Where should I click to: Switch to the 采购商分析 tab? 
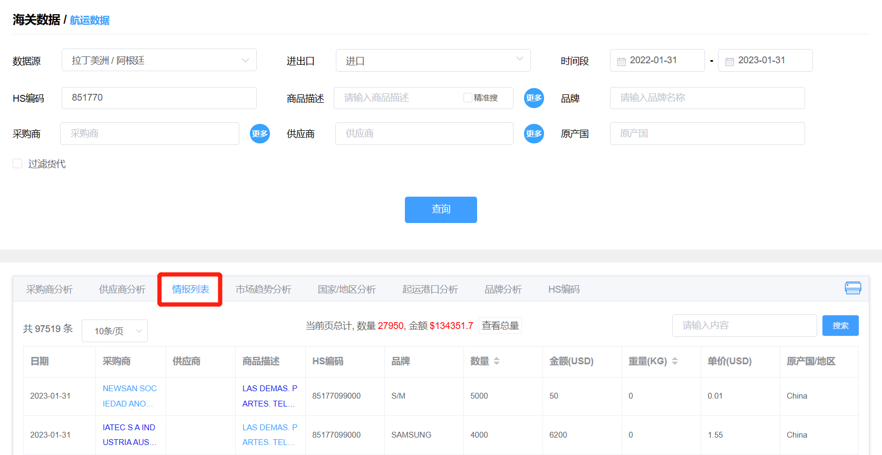pyautogui.click(x=49, y=289)
